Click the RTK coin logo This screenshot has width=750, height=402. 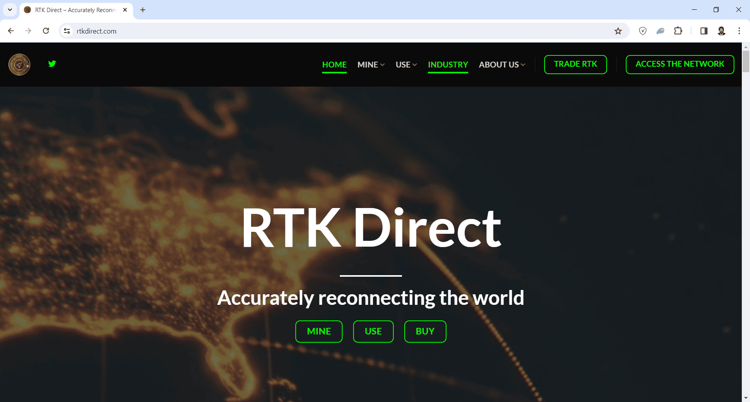20,64
